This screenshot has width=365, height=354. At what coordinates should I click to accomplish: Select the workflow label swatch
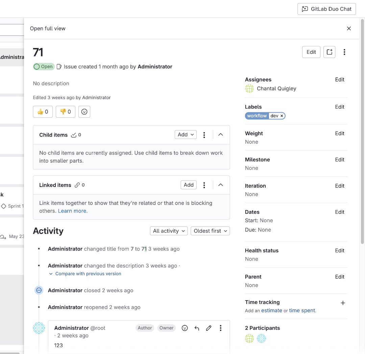point(257,116)
